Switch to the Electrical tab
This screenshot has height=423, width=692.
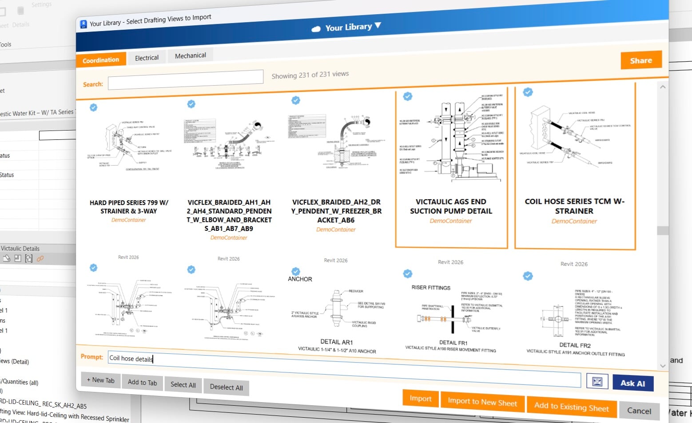click(x=147, y=58)
